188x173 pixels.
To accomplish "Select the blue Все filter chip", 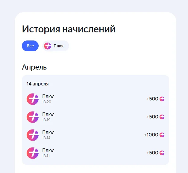I will point(30,46).
